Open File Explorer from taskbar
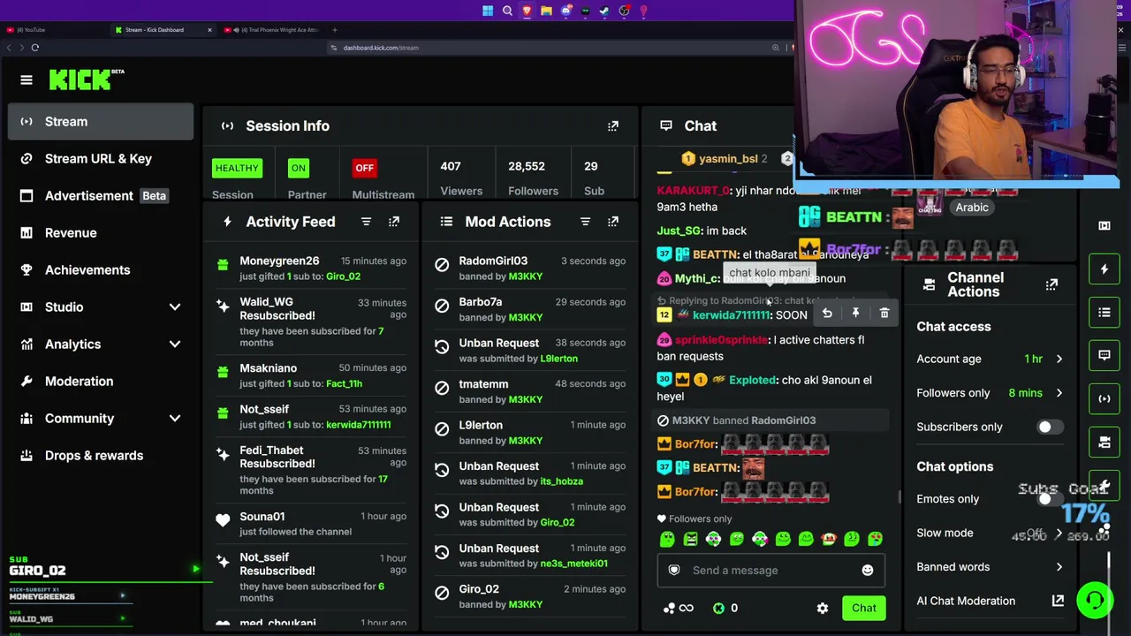Screen dimensions: 1131x636 click(x=546, y=11)
